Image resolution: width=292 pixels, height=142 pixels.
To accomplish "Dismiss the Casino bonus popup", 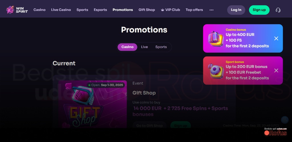I will [276, 38].
